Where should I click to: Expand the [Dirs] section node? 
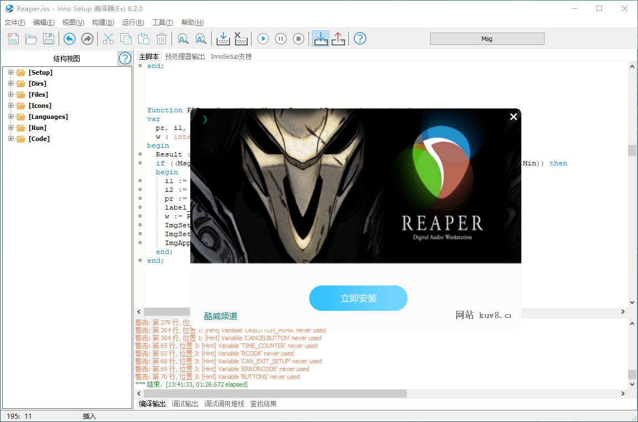click(11, 84)
